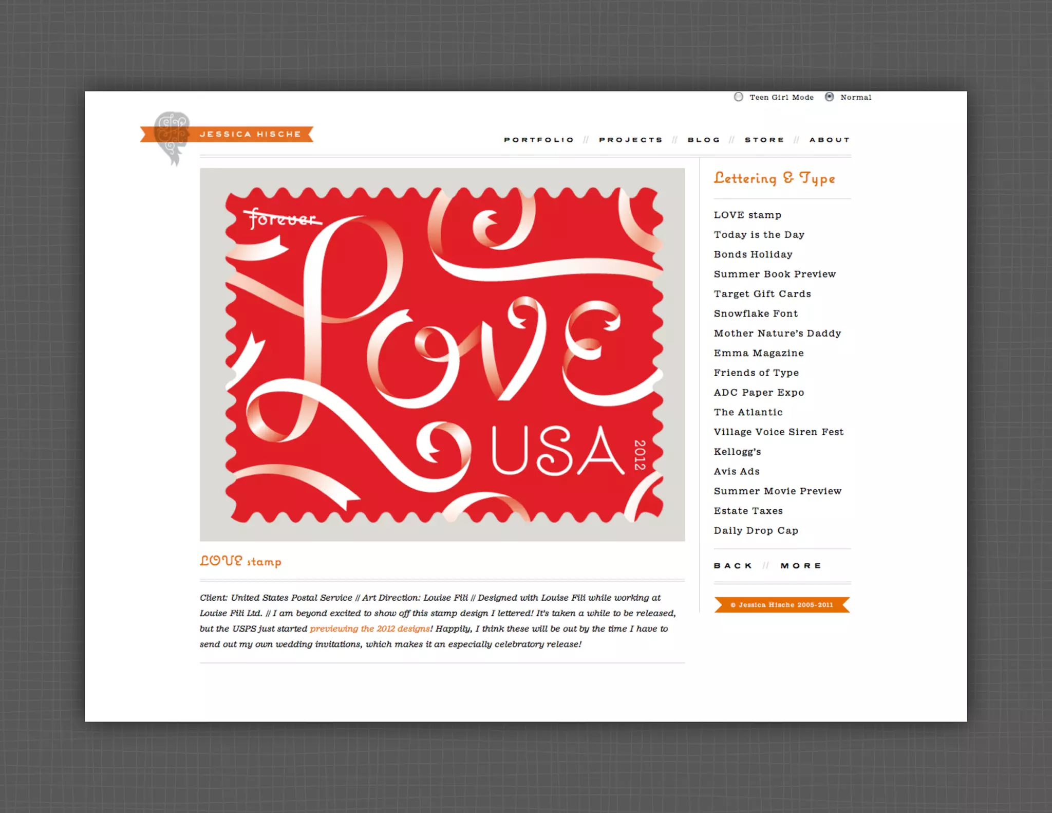
Task: Open the About navigation link
Action: 830,140
